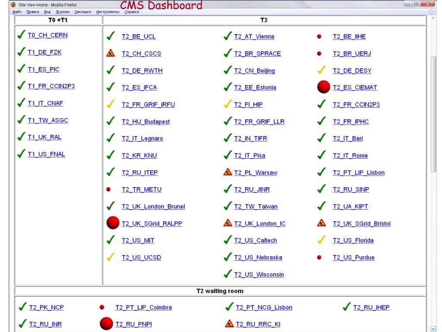Click the small red dot beside T2_US_Purdue
The image size is (442, 332).
(319, 257)
